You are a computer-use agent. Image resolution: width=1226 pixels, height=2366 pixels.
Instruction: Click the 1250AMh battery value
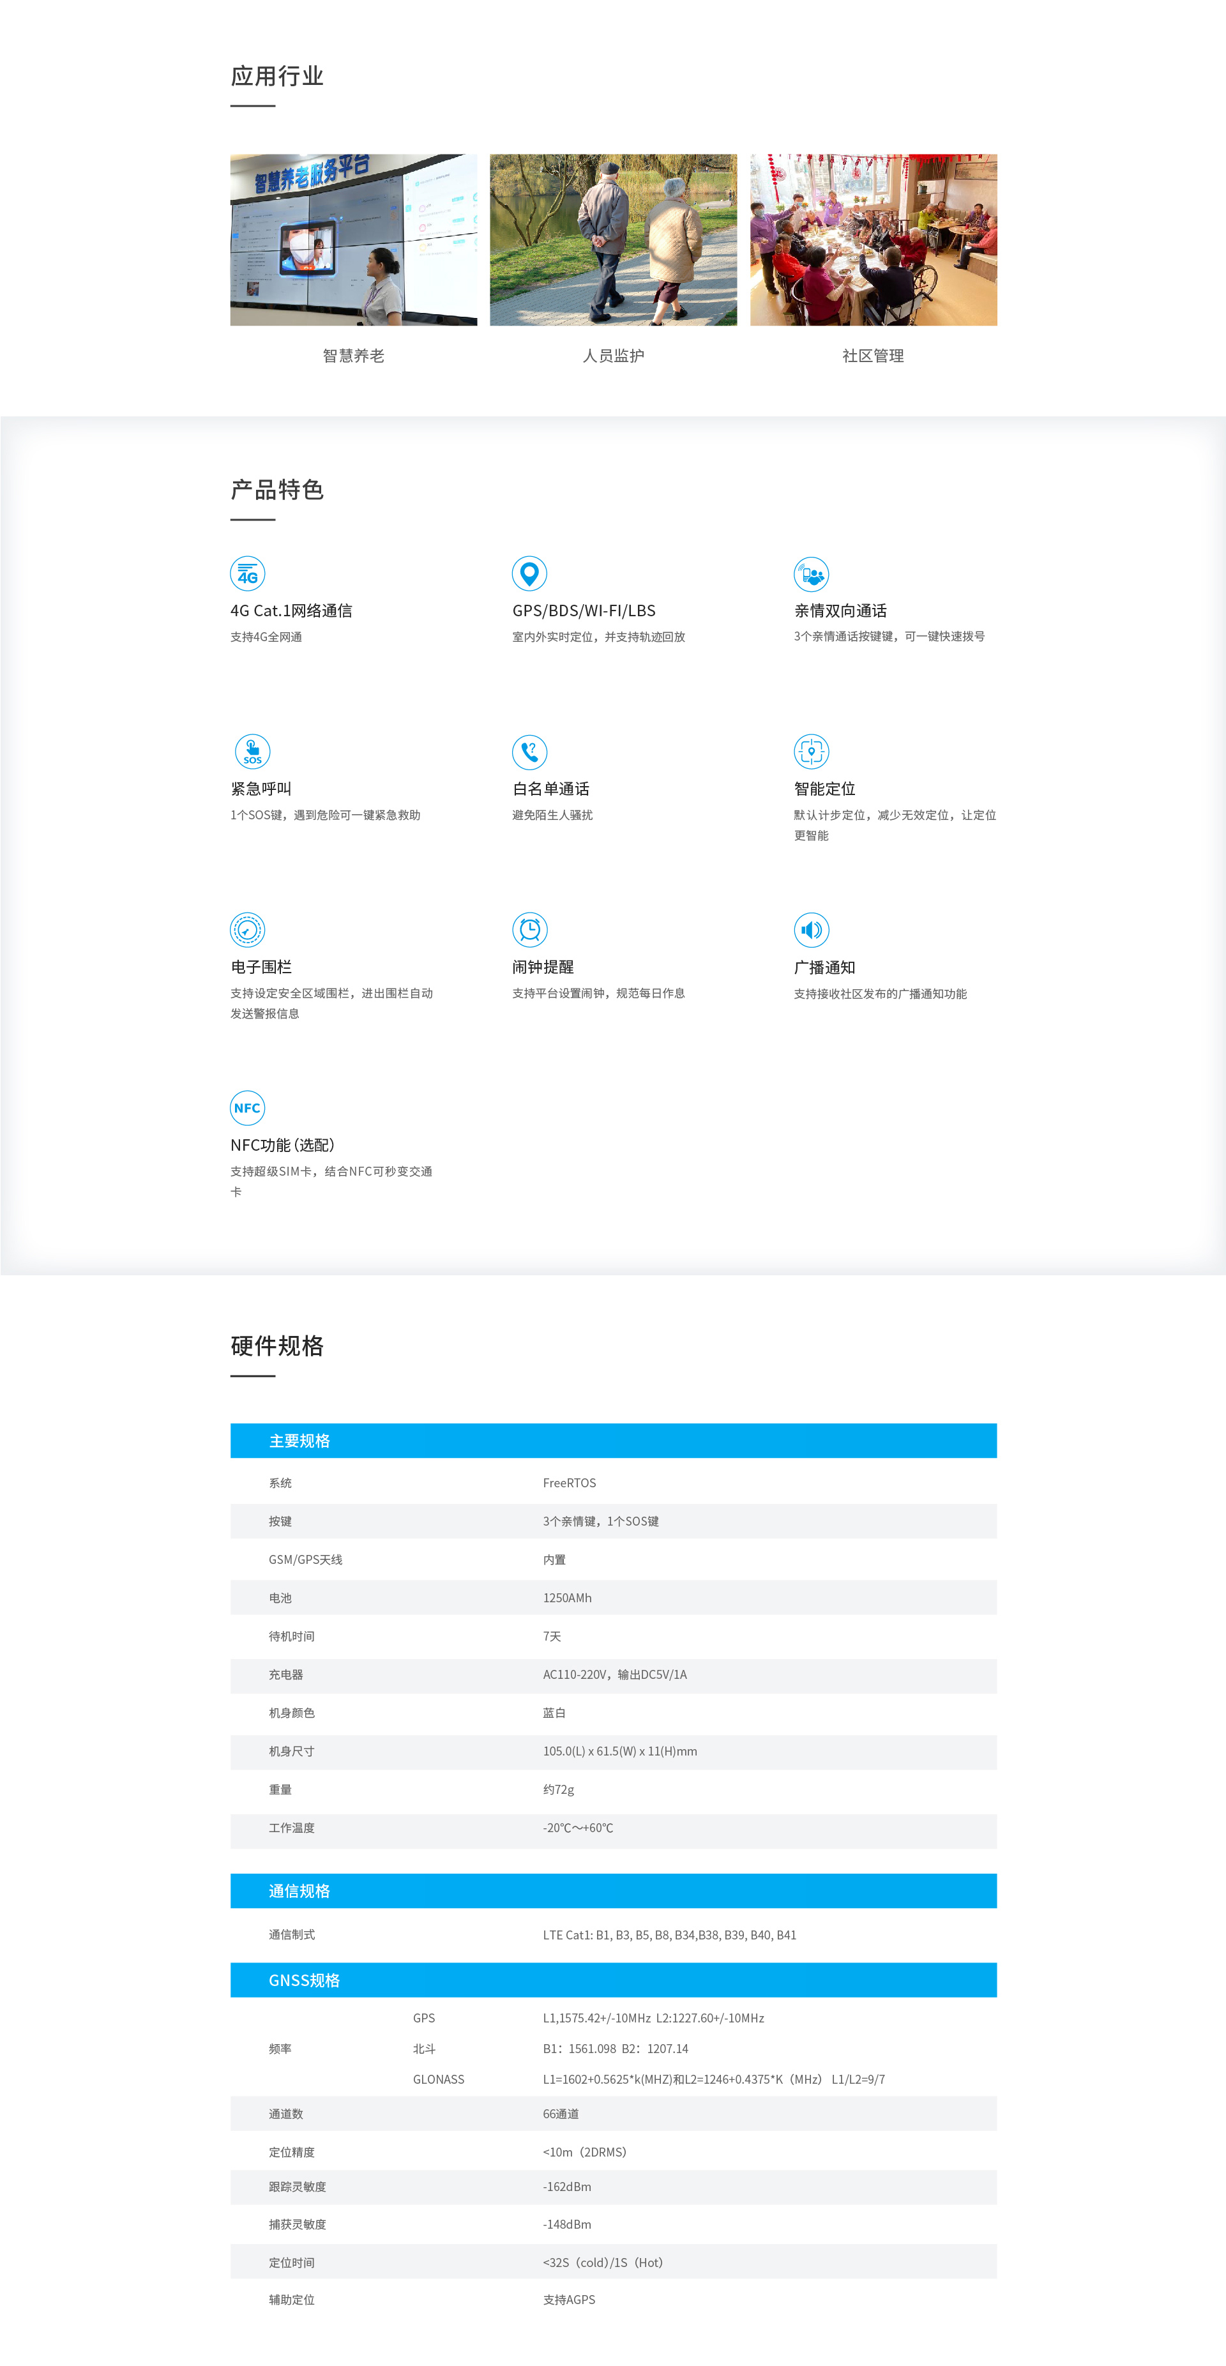click(568, 1598)
